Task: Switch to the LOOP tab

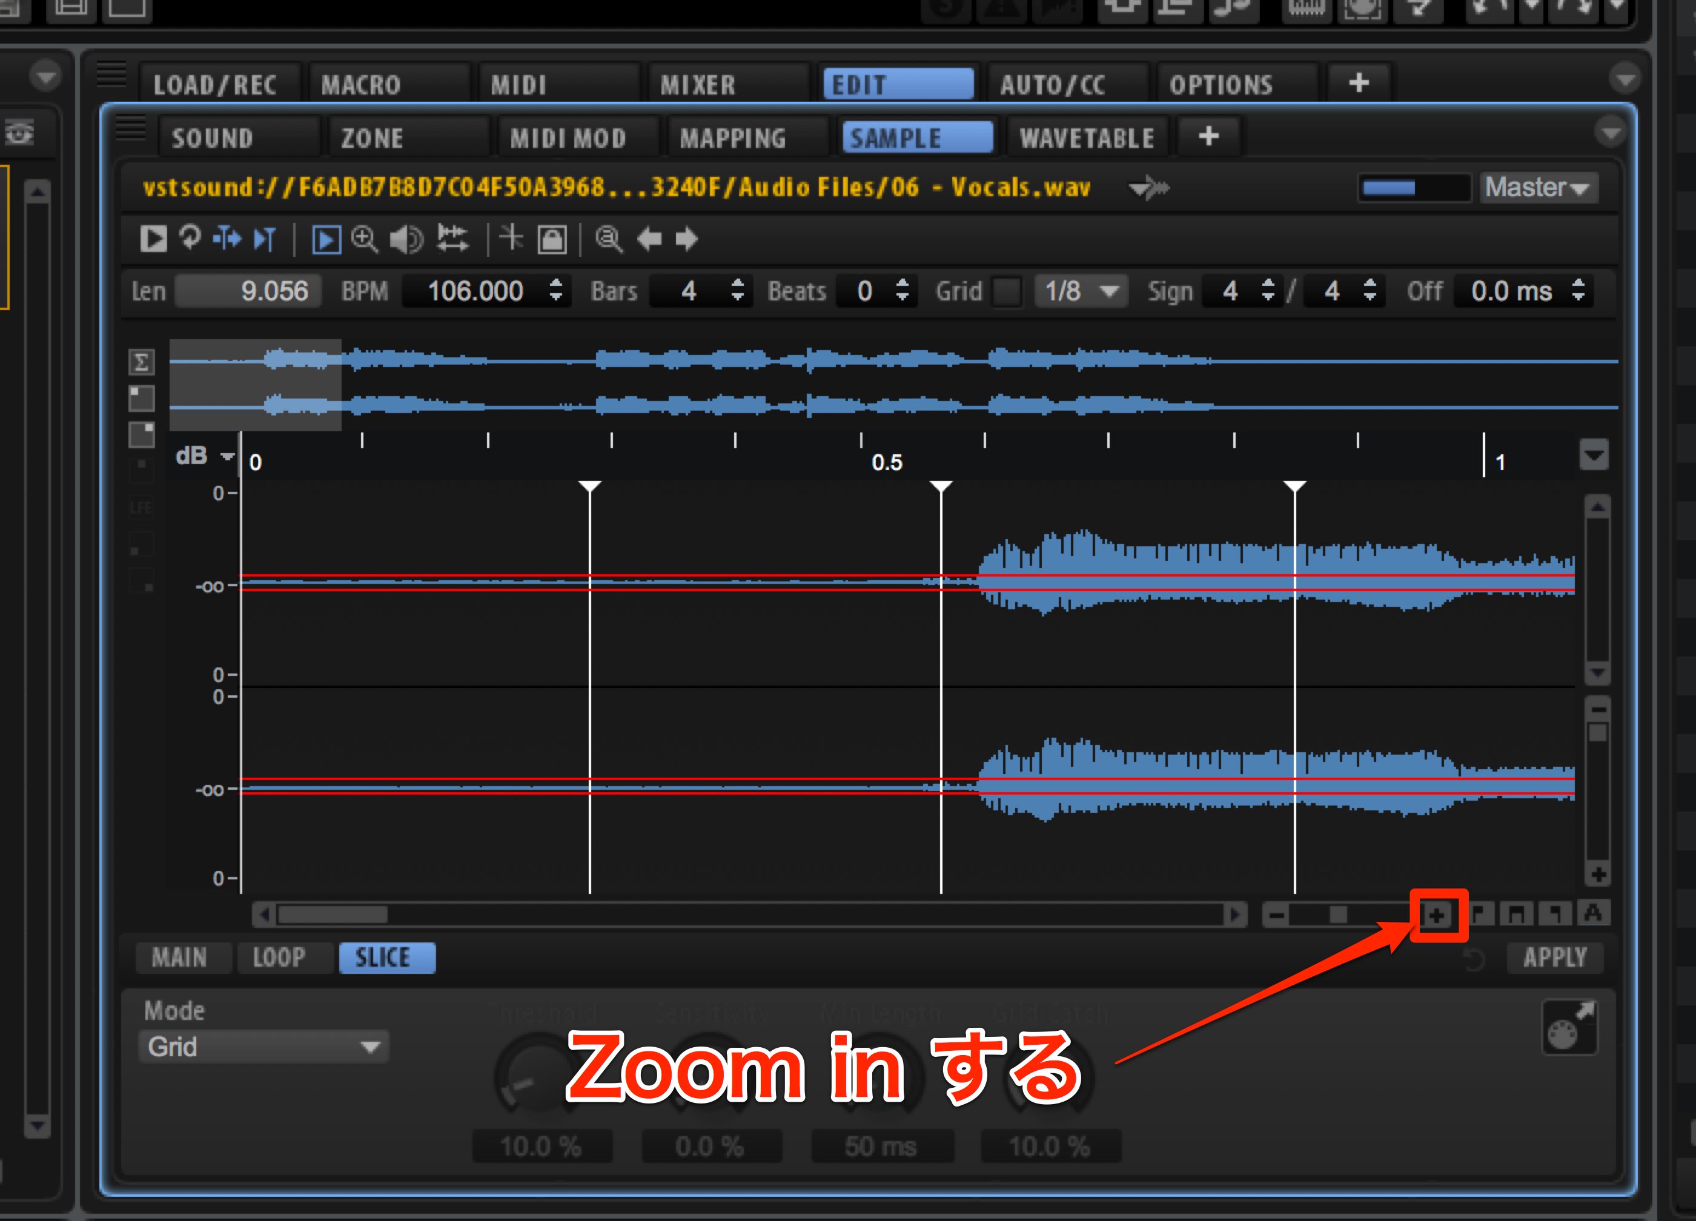Action: click(279, 958)
